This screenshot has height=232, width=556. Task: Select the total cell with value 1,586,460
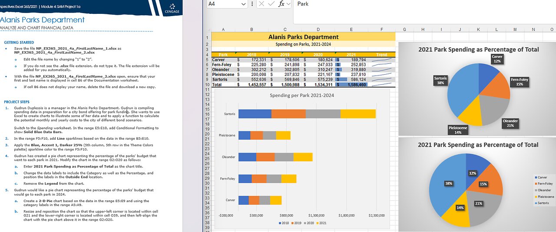[x=351, y=85]
